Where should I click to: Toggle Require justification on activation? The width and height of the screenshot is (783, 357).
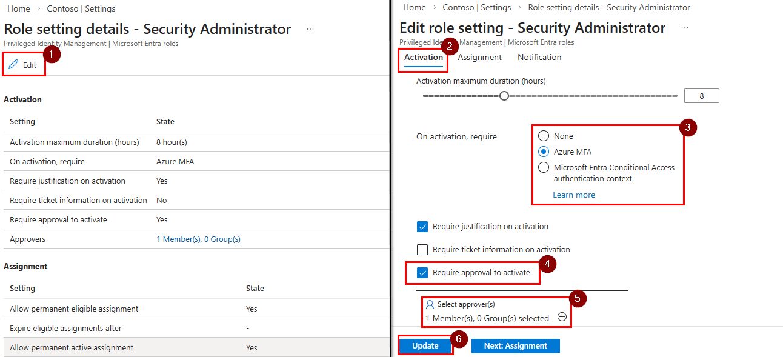point(421,226)
